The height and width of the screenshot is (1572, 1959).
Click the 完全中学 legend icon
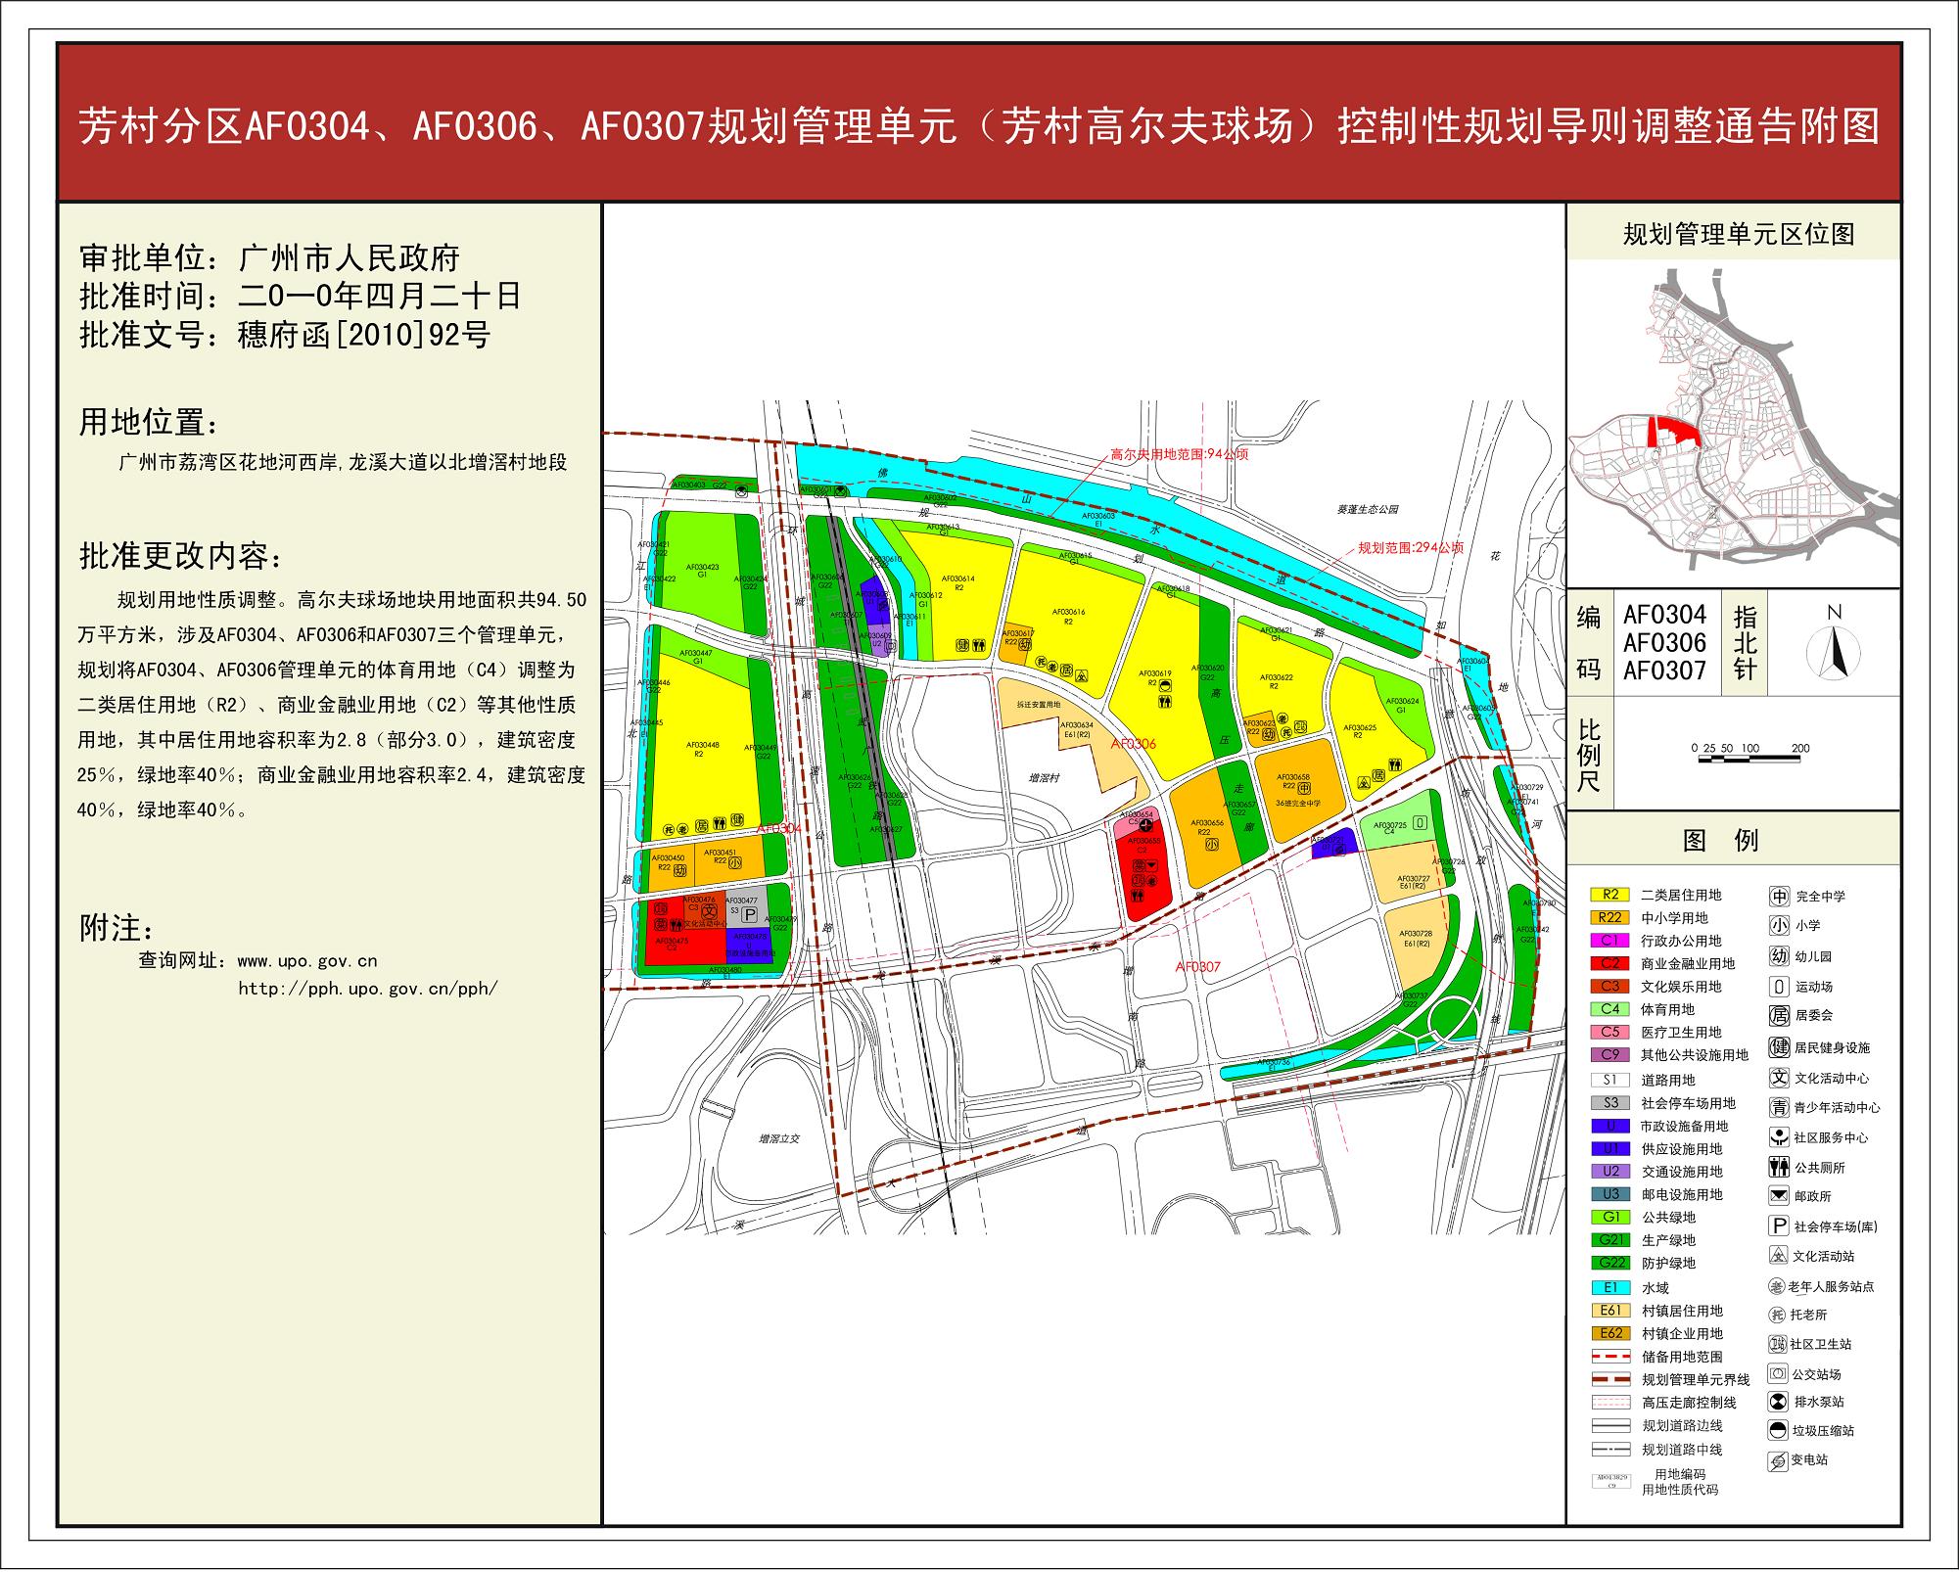(x=1779, y=896)
